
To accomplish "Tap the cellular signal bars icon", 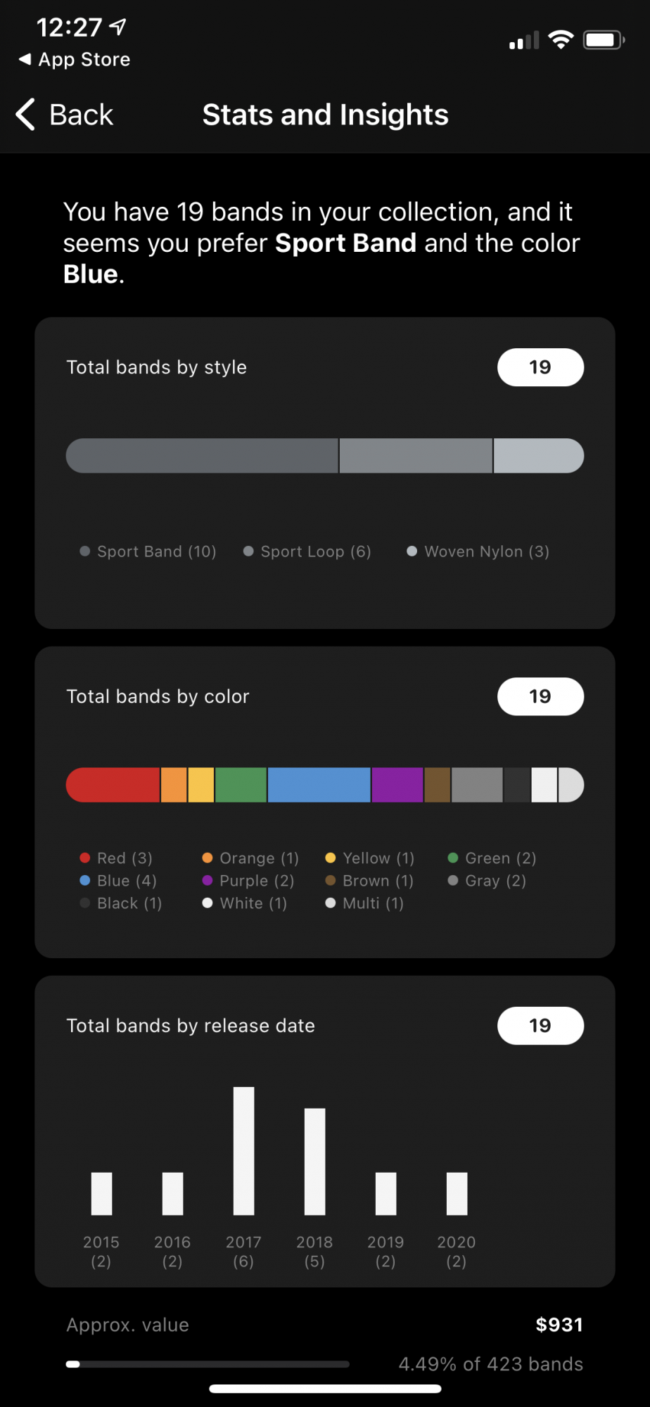I will [524, 41].
